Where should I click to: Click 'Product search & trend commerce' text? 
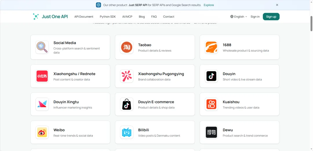(245, 135)
